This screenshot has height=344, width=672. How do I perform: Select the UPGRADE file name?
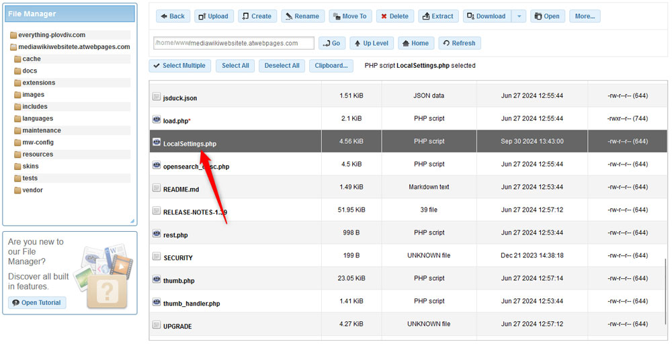(177, 327)
